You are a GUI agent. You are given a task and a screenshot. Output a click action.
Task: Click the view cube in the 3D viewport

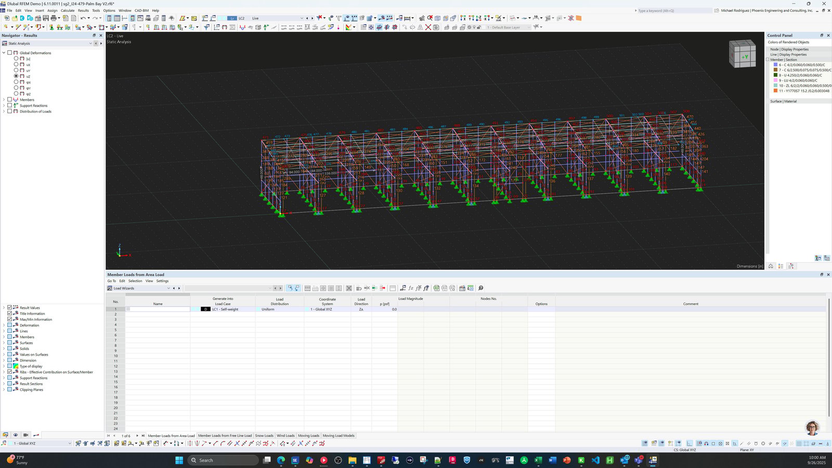(x=742, y=54)
